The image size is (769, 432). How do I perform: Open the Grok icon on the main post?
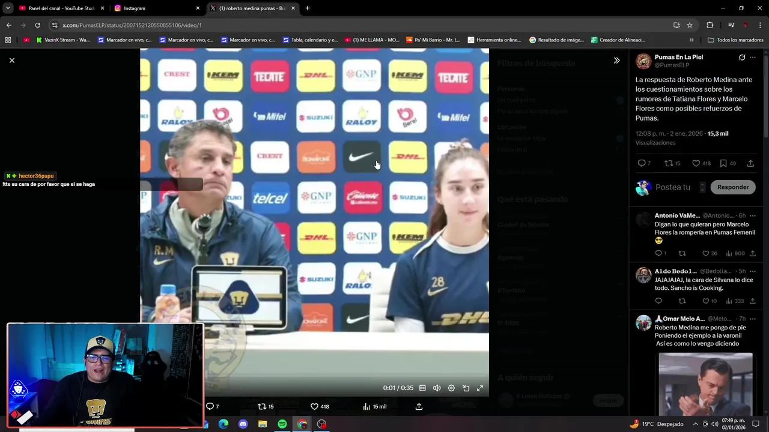coord(742,58)
